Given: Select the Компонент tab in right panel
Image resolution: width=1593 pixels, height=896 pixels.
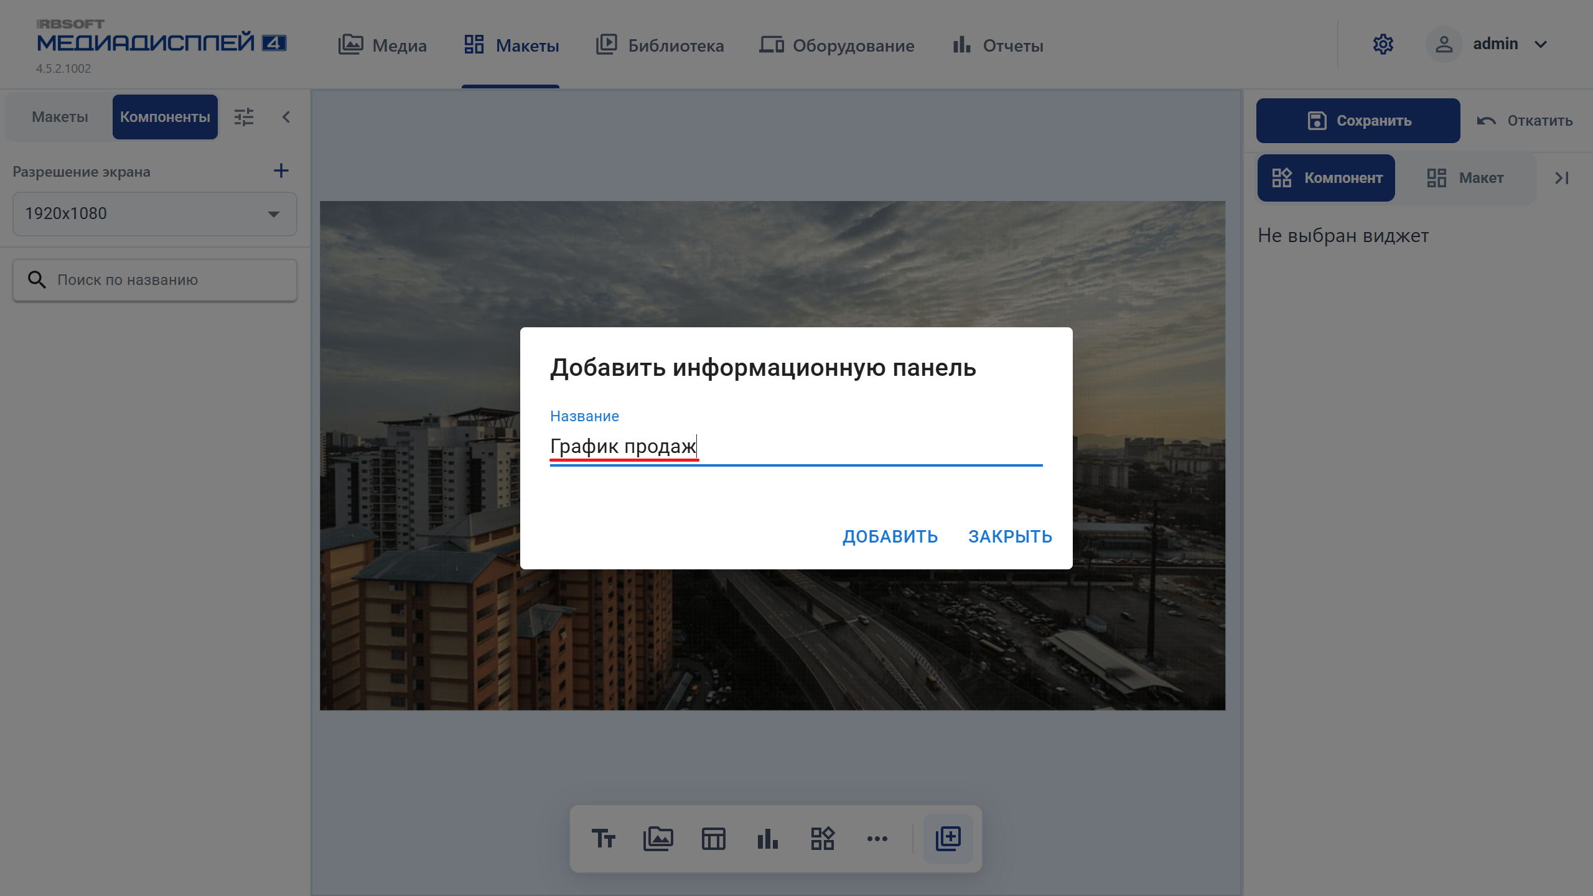Looking at the screenshot, I should [1326, 178].
